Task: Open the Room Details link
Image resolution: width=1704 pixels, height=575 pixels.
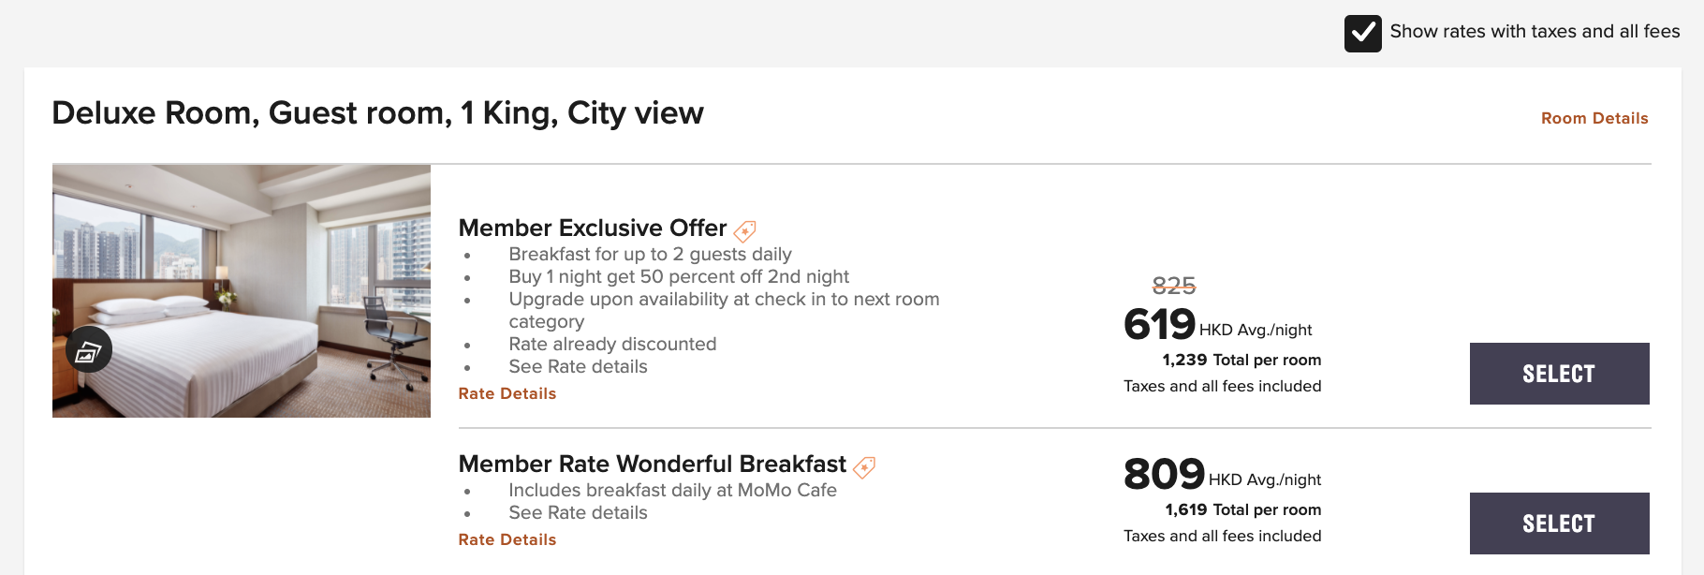Action: click(1594, 118)
